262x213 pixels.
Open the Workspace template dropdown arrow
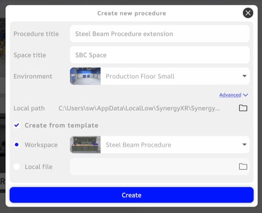point(245,145)
